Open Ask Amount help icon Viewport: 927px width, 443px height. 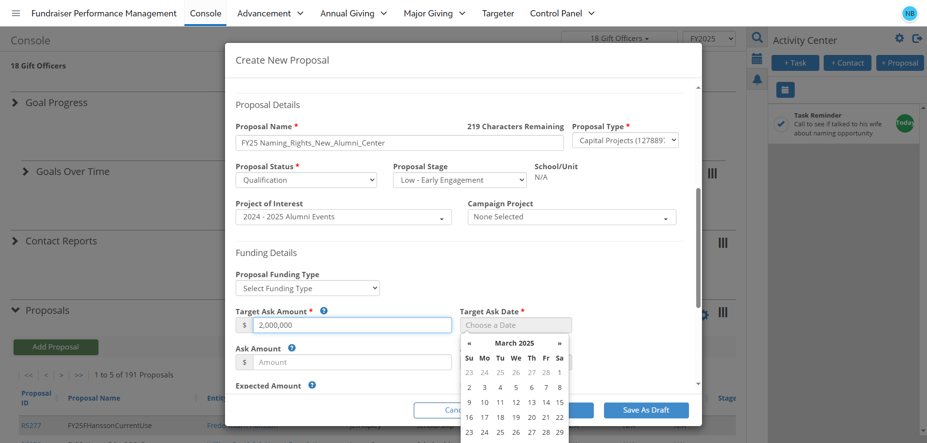point(292,348)
